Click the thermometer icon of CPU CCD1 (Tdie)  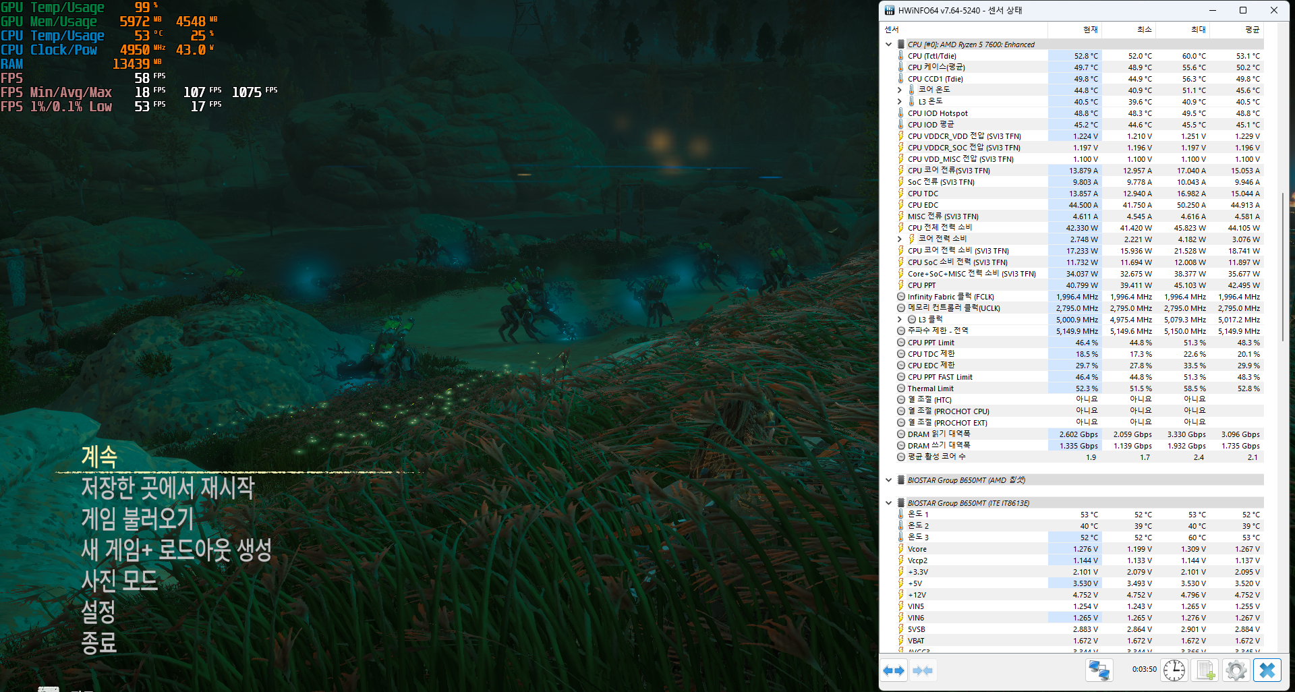[900, 79]
